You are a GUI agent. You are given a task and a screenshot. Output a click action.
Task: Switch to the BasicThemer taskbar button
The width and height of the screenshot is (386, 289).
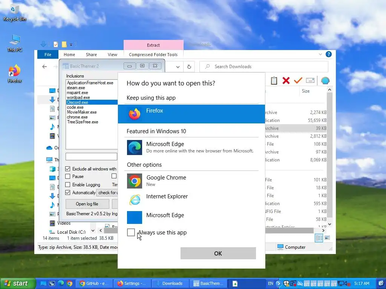[208, 283]
